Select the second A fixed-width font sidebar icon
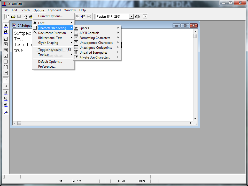 point(6,32)
